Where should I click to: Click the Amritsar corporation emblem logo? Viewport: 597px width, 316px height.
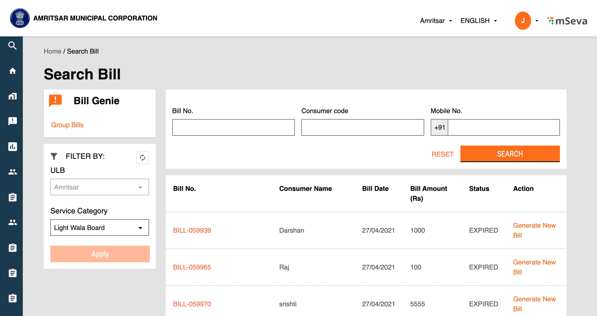20,18
